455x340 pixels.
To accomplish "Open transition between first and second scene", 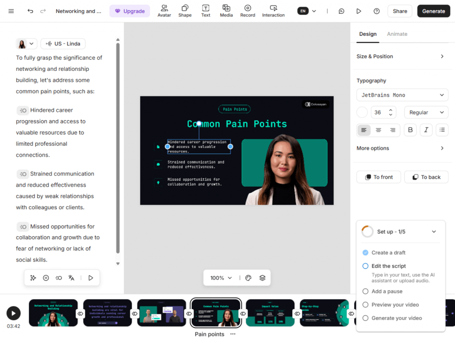I will (80, 313).
